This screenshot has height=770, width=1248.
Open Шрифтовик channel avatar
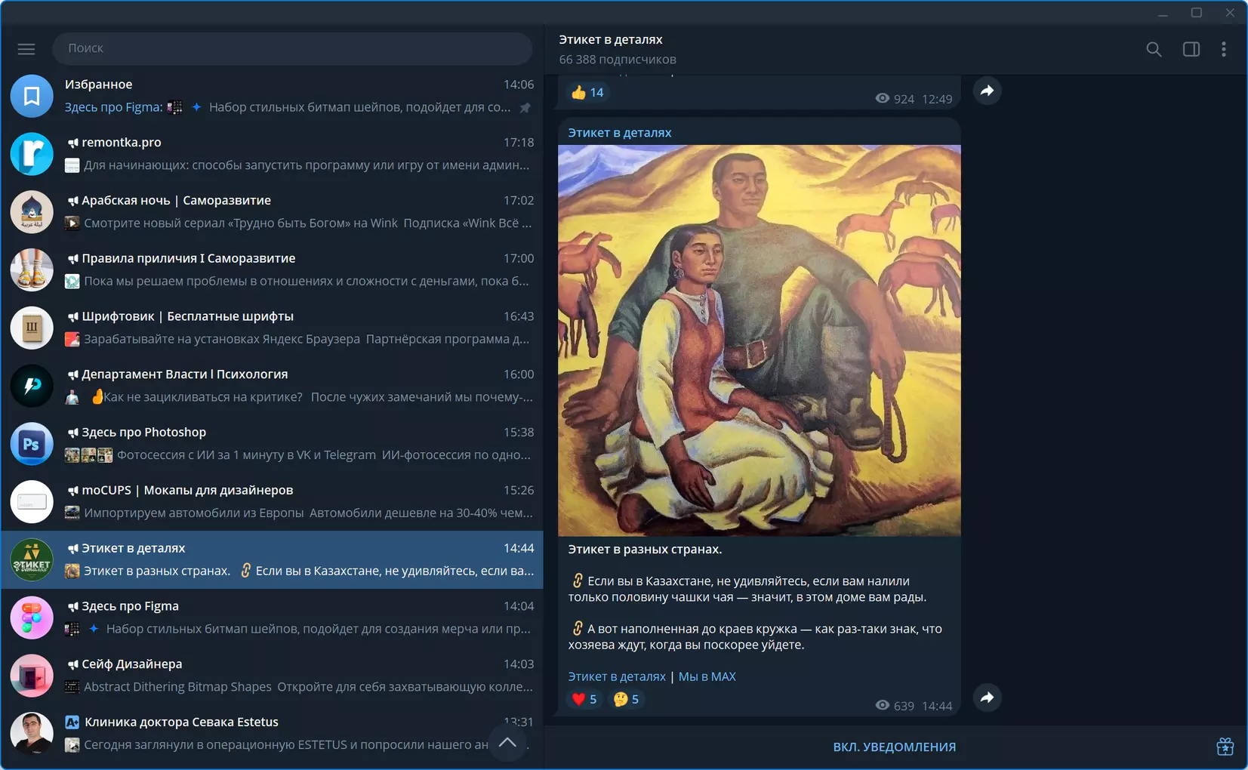click(32, 328)
